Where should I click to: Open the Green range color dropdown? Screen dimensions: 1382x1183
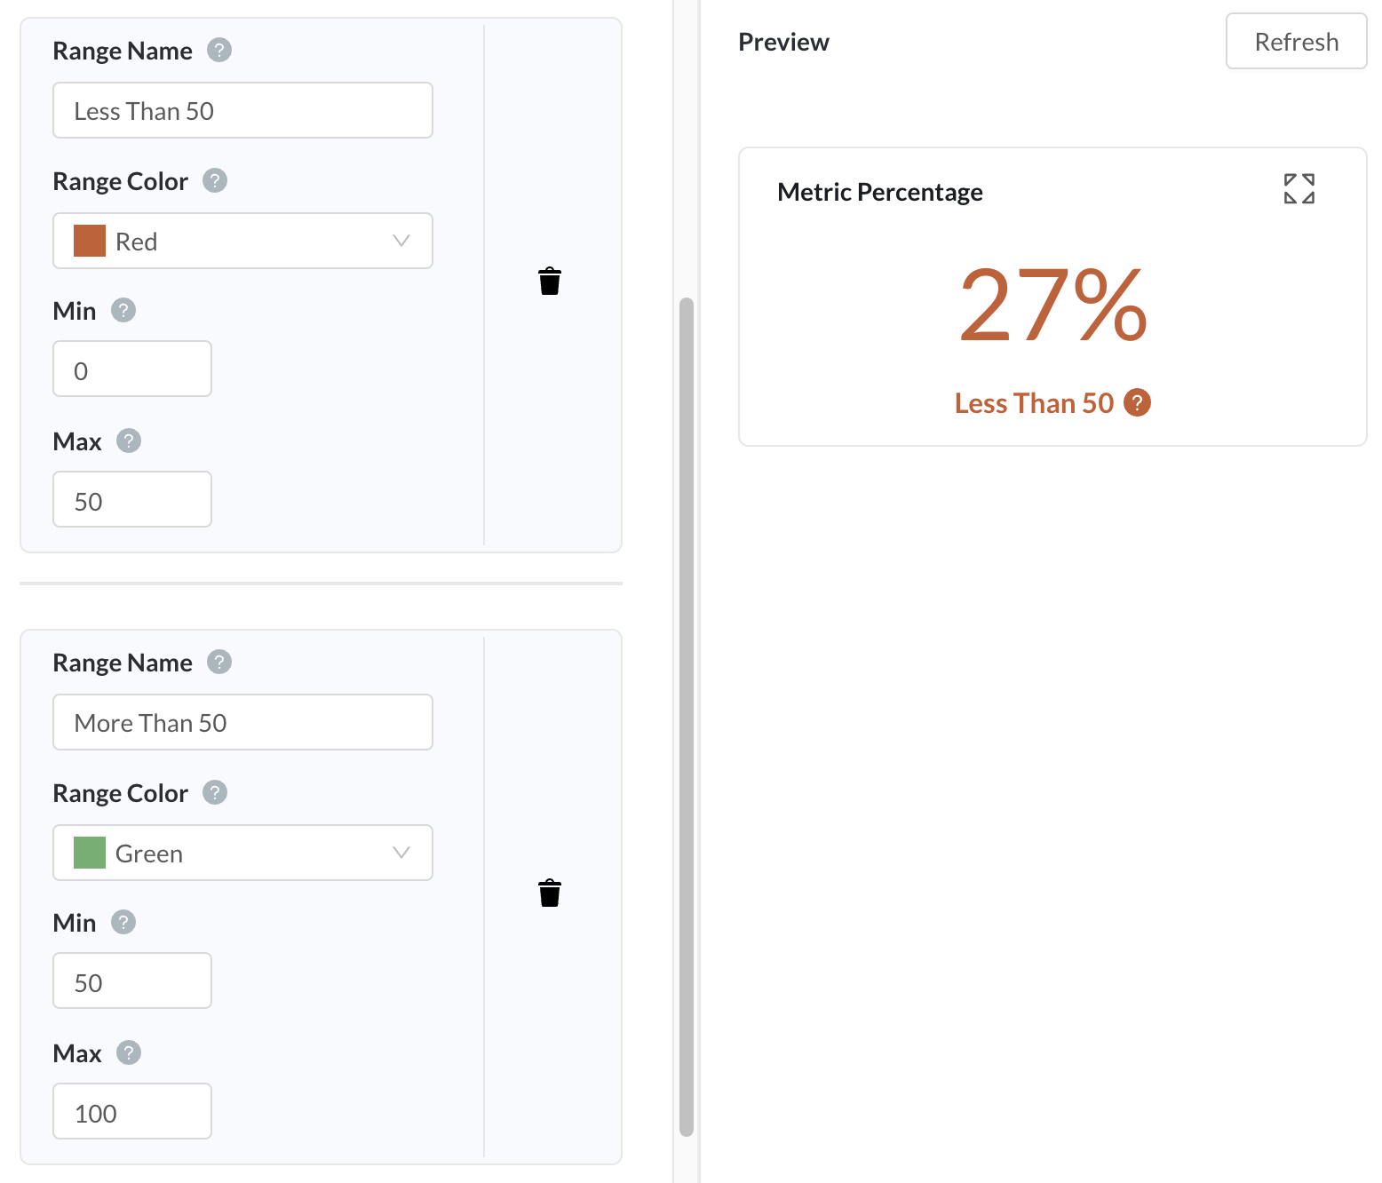[242, 853]
